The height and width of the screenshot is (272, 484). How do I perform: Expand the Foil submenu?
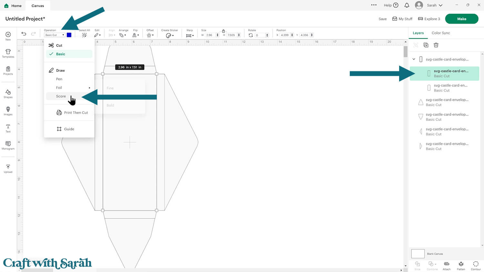coord(69,88)
